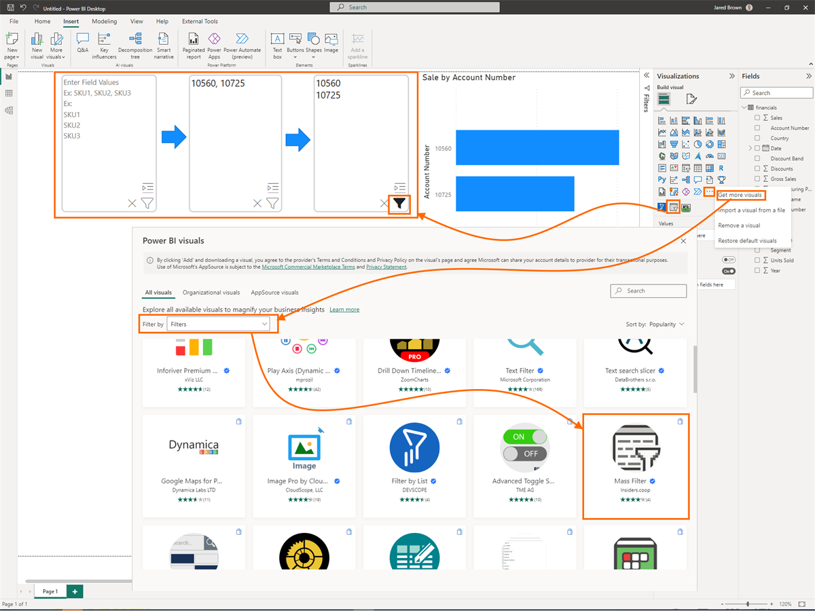Viewport: 815px width, 611px height.
Task: Clear the first Mass Filter input box
Action: point(132,203)
